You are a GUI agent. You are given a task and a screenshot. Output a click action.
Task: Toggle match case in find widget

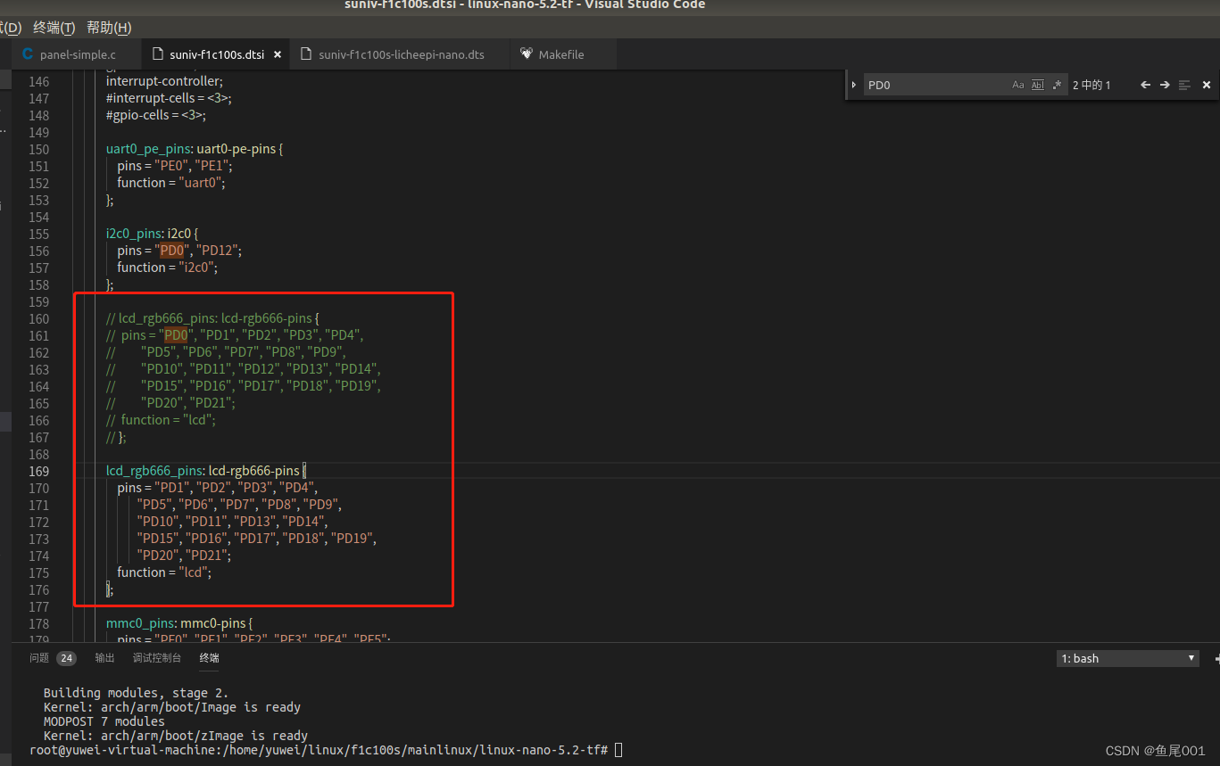click(1018, 85)
